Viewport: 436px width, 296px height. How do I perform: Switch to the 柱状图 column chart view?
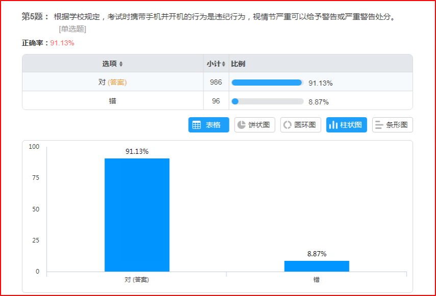[x=346, y=125]
